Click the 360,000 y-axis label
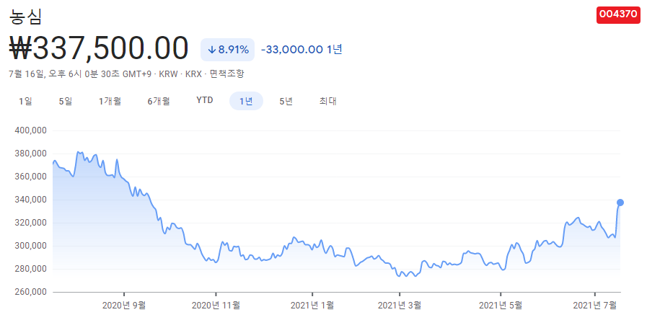This screenshot has height=320, width=647. [31, 177]
